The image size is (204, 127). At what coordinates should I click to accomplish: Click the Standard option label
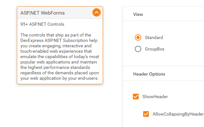[154, 37]
